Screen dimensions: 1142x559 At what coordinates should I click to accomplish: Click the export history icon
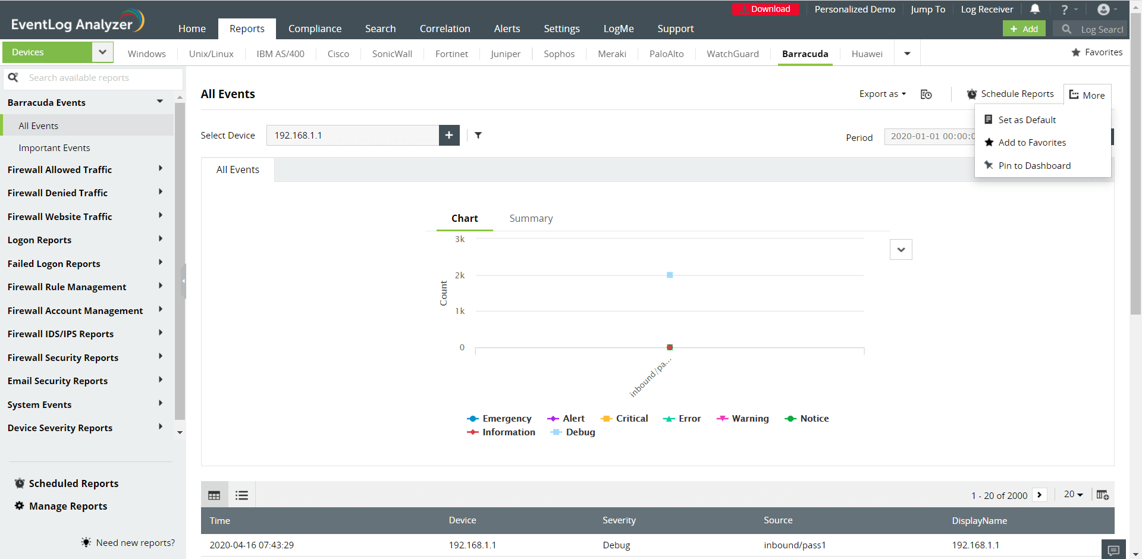point(926,94)
